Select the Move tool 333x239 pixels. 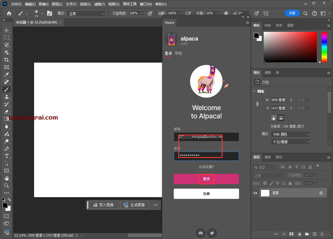[7, 30]
